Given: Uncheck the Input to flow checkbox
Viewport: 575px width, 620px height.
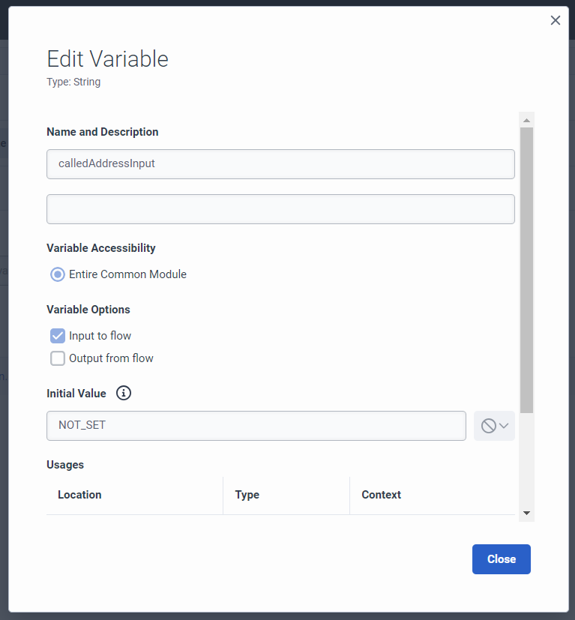Looking at the screenshot, I should [58, 336].
